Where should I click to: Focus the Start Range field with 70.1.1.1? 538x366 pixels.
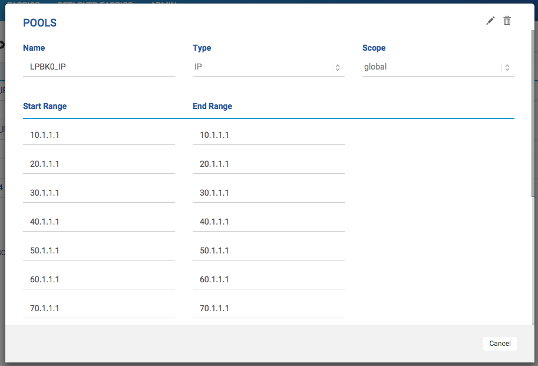99,308
